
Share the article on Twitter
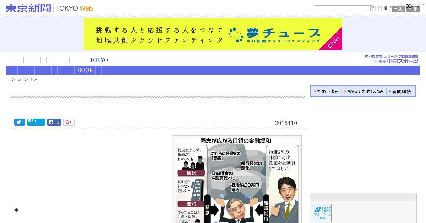(20, 122)
